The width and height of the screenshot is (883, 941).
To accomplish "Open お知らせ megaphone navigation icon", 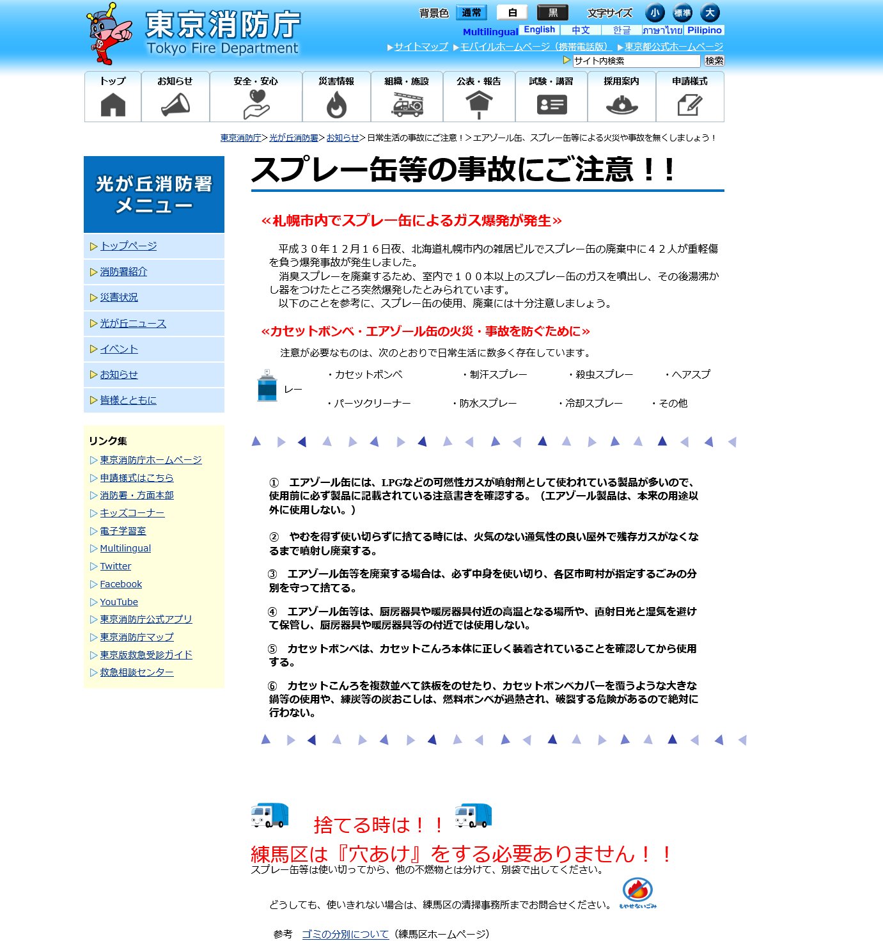I will tap(175, 97).
